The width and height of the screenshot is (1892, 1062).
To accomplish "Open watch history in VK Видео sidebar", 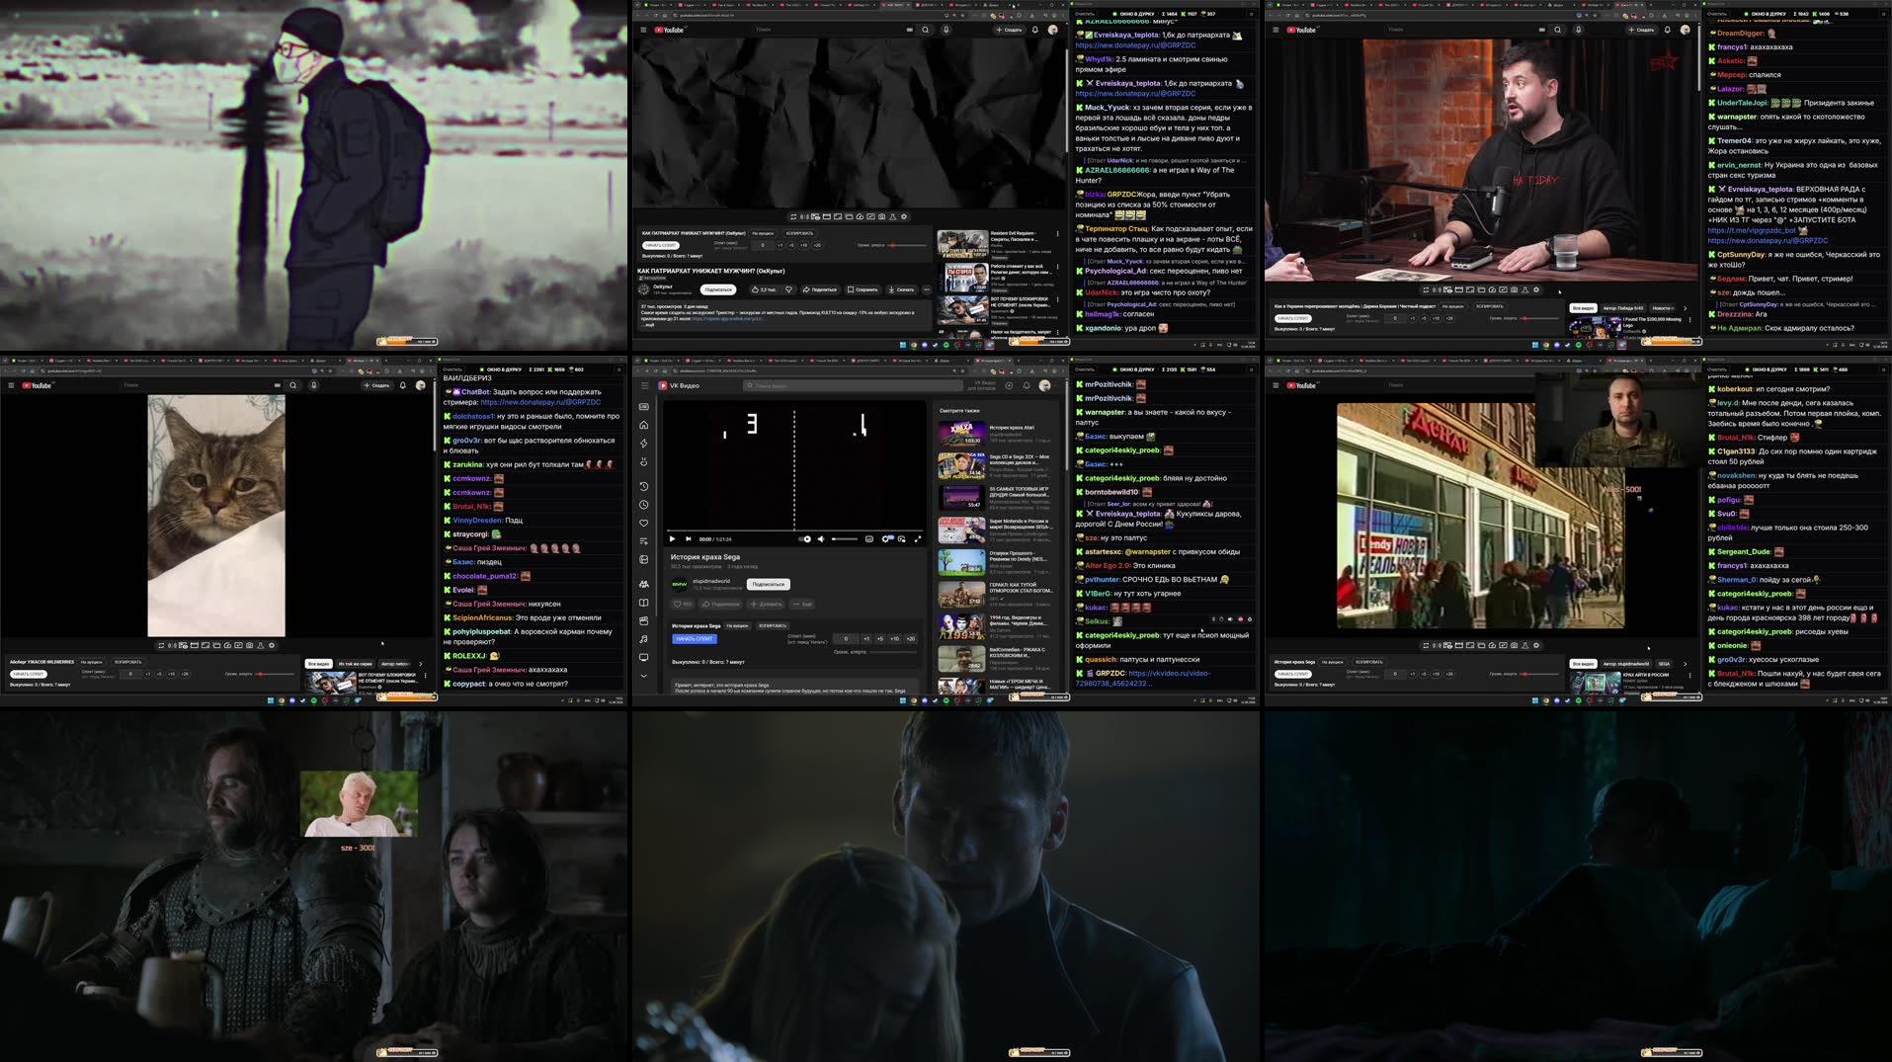I will (643, 487).
